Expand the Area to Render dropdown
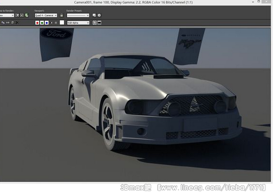This screenshot has height=196, width=280. pos(7,15)
